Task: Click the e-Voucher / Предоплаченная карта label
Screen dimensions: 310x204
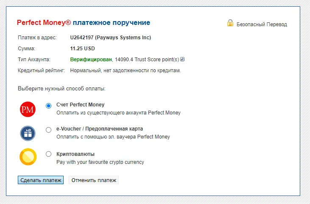Action: click(x=100, y=129)
